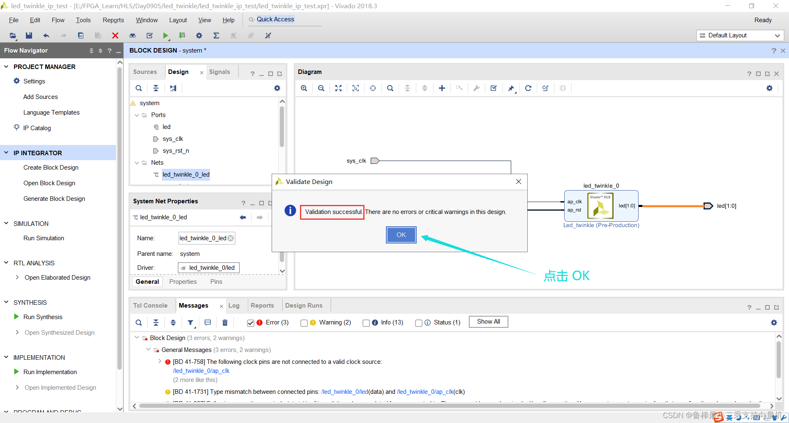This screenshot has width=789, height=423.
Task: Click Zoom In icon in Diagram toolbar
Action: 304,88
